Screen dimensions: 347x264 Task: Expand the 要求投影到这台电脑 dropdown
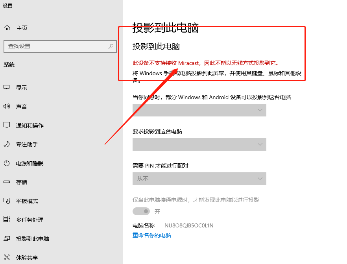point(199,144)
